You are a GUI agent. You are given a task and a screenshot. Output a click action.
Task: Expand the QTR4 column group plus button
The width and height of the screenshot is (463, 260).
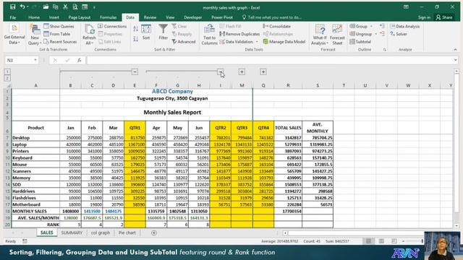tap(263, 71)
